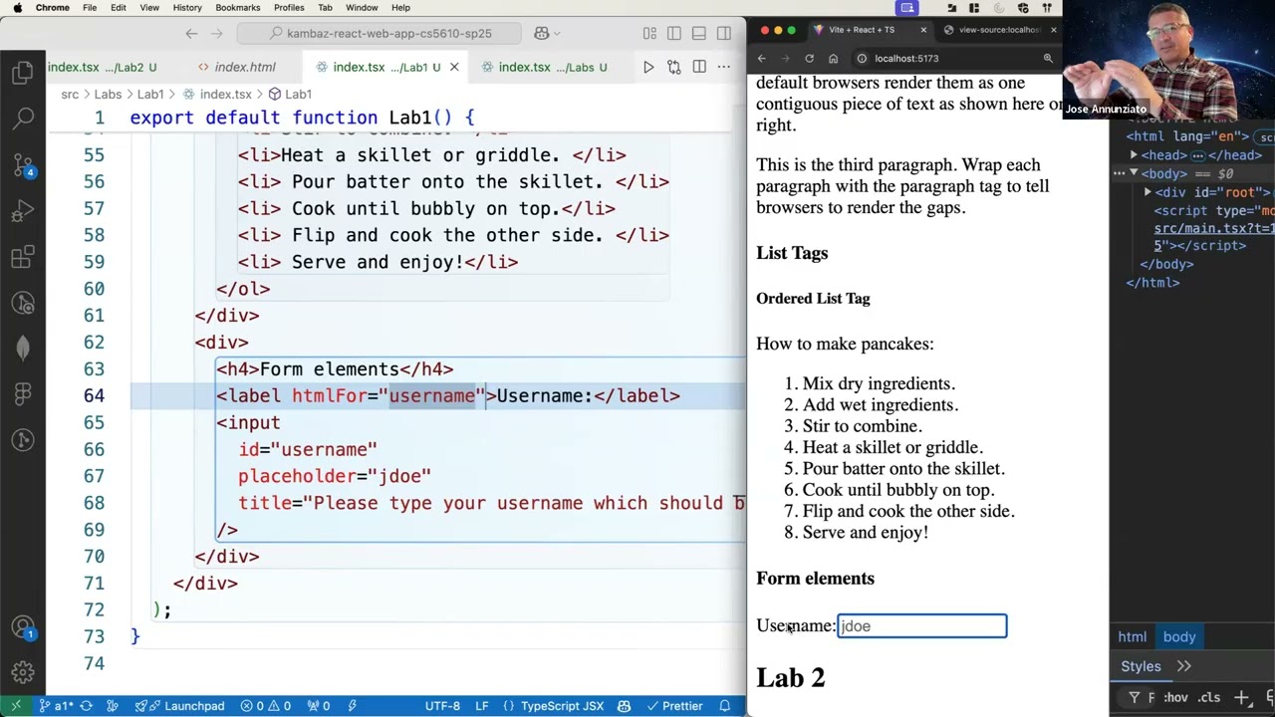
Task: Open the Search view in the activity bar
Action: pos(23,119)
